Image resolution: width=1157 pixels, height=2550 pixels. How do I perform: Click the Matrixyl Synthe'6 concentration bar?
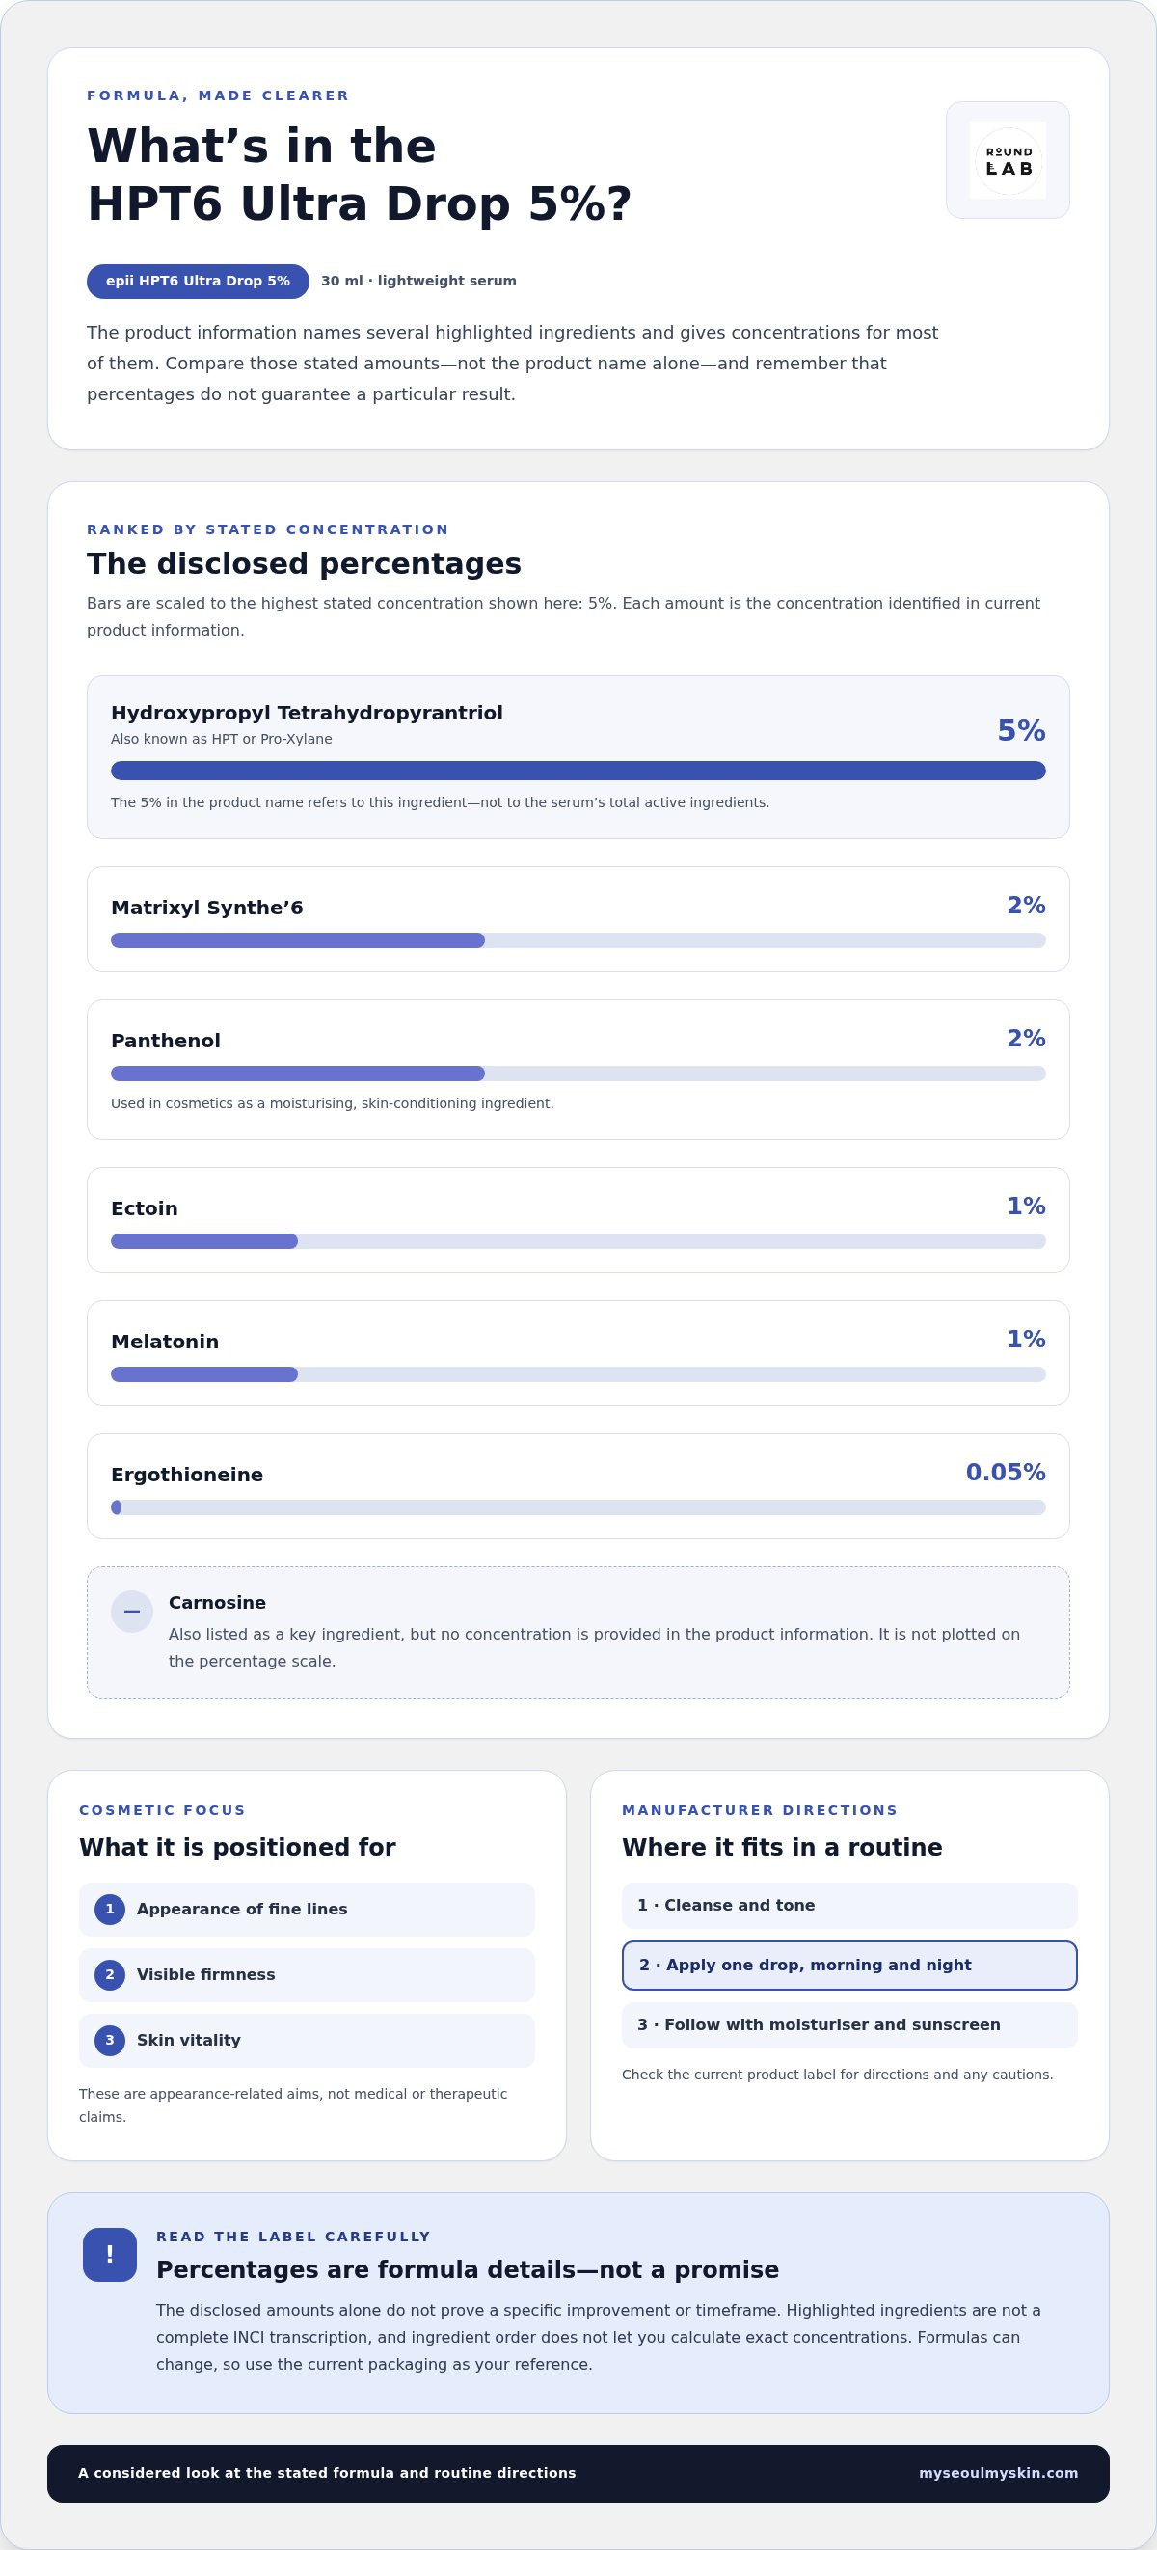578,940
